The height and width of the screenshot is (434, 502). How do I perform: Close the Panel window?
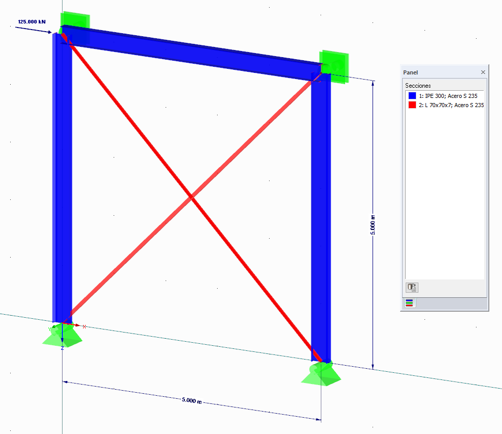coord(483,72)
